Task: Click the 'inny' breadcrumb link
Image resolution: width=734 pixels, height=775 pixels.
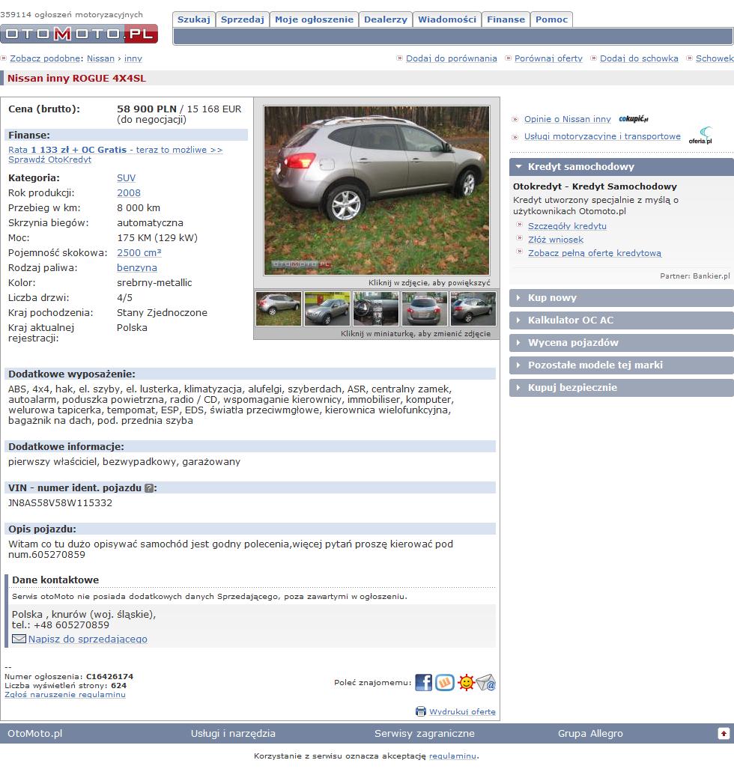Action: pyautogui.click(x=133, y=58)
